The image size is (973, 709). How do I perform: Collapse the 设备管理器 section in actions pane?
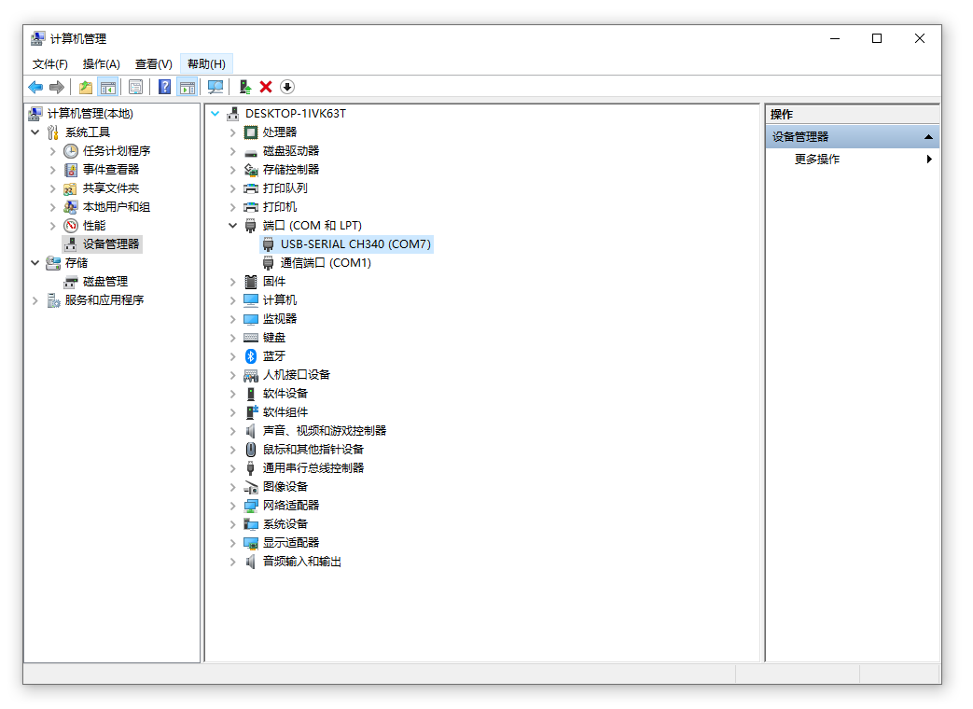coord(928,137)
